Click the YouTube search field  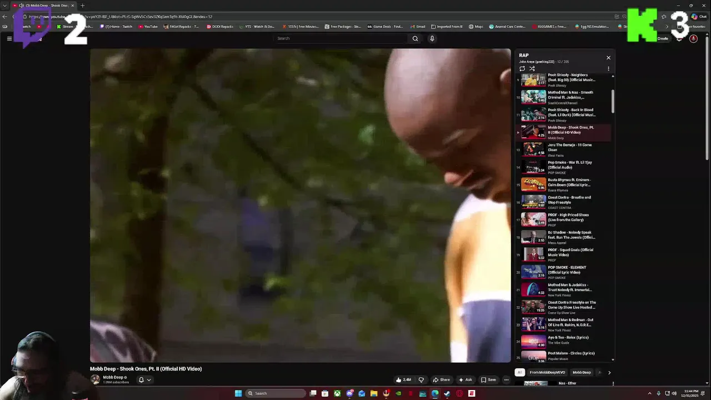[x=342, y=38]
